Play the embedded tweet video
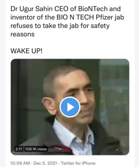Image resolution: width=139 pixels, height=167 pixels. click(70, 107)
